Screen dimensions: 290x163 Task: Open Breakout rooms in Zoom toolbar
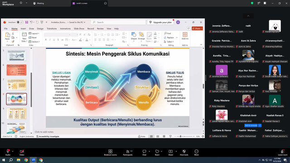coord(111,153)
